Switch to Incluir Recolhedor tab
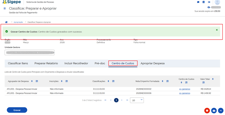225x115 pixels. (76, 63)
